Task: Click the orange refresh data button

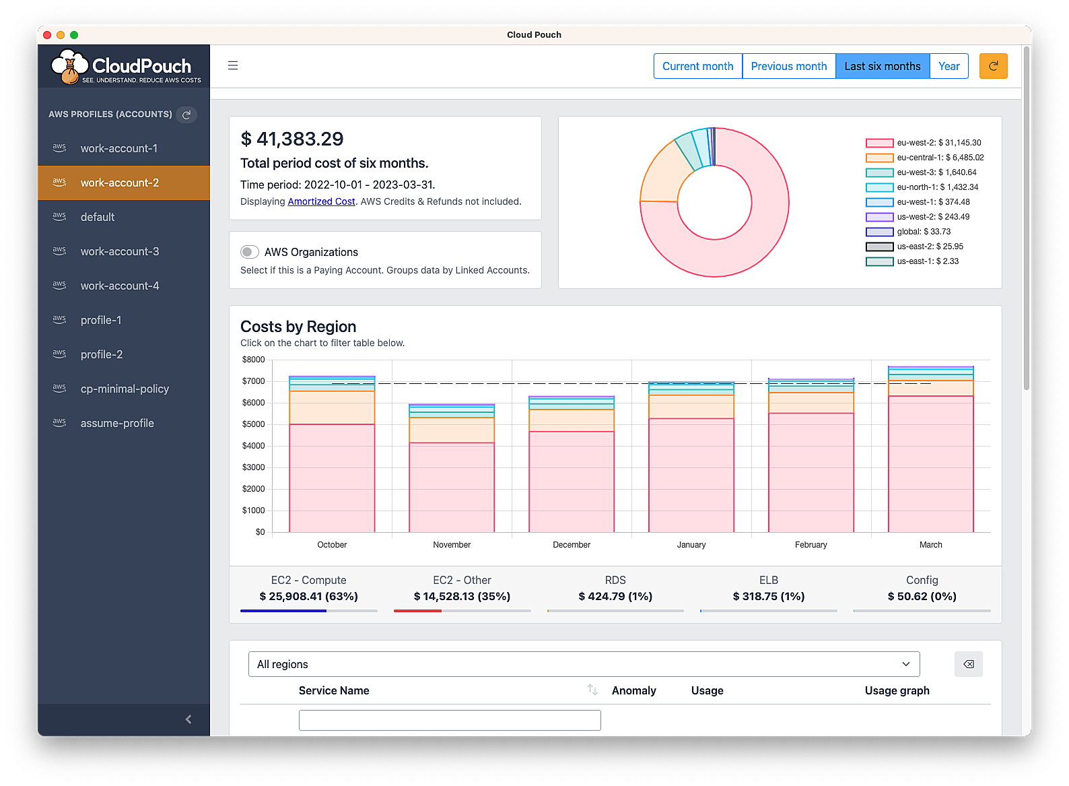Action: (993, 66)
